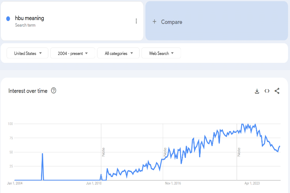Open the Web Search type dropdown
Viewport: 290px width, 193px height.
pyautogui.click(x=161, y=54)
